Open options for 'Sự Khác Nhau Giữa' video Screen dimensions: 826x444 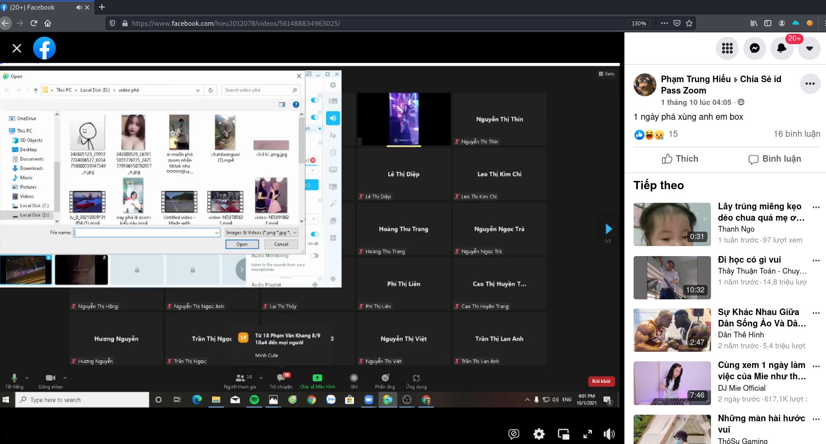[816, 313]
